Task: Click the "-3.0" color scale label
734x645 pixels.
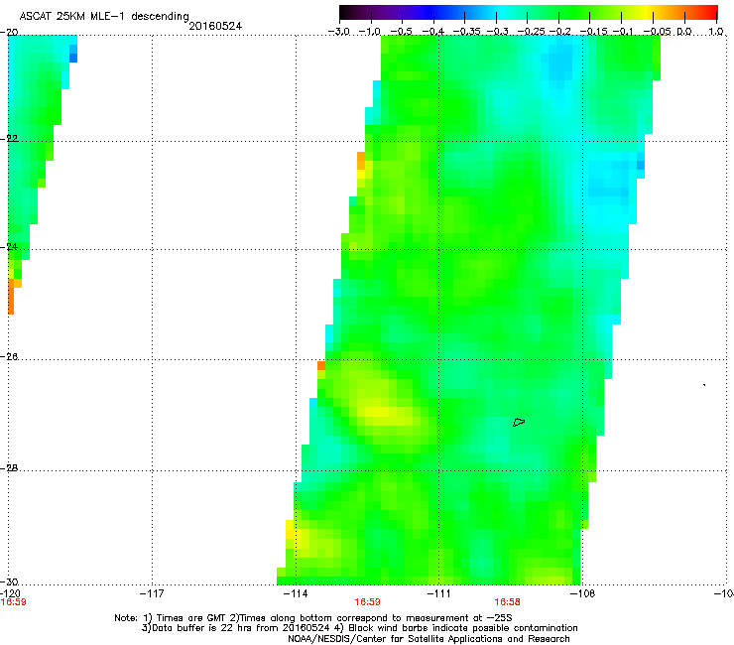Action: (x=338, y=32)
